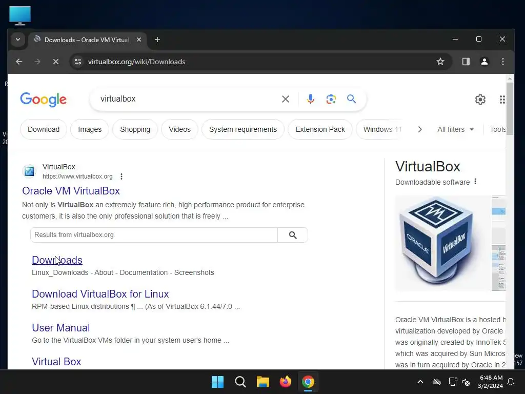This screenshot has height=394, width=525.
Task: Open Chrome three-dot menu
Action: [502, 62]
